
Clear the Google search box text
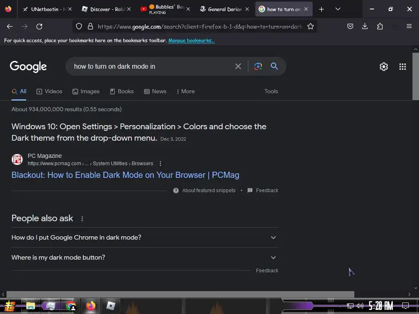click(x=238, y=66)
